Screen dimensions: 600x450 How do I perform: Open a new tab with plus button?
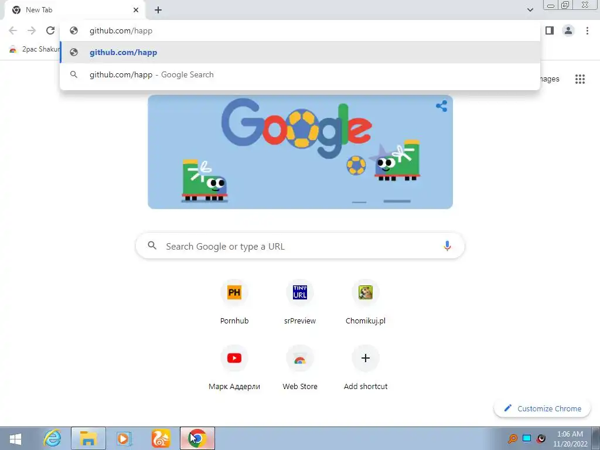point(158,10)
